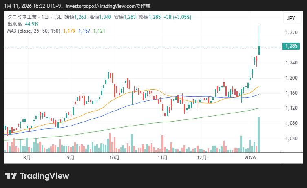This screenshot has height=188, width=307.
Task: Click the 8月 label on time axis
Action: click(x=27, y=157)
